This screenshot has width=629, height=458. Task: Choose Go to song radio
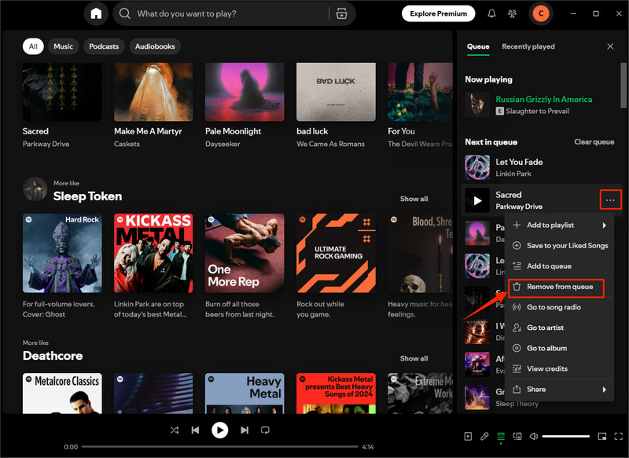click(x=560, y=307)
